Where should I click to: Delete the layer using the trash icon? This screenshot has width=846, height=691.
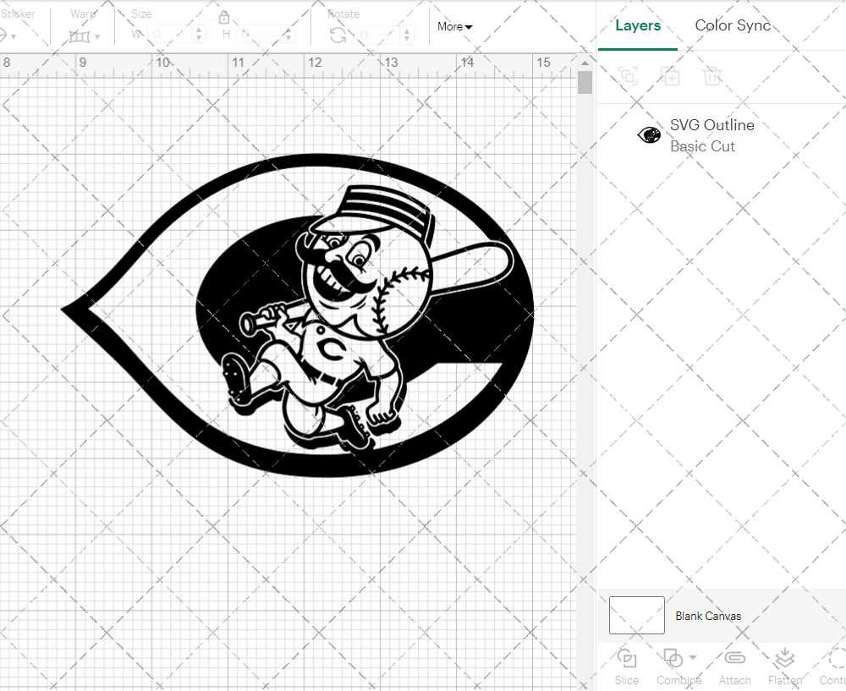713,76
